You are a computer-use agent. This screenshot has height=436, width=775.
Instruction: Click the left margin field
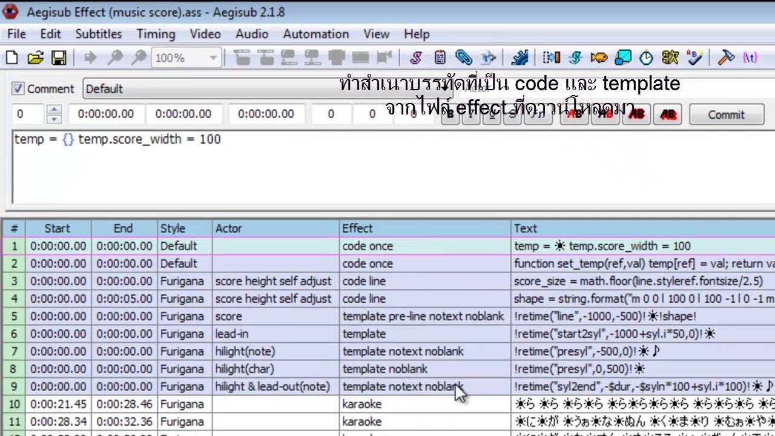click(x=331, y=114)
